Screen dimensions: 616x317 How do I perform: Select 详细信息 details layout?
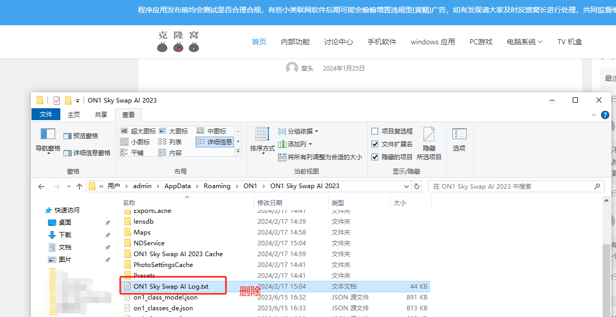pos(214,142)
